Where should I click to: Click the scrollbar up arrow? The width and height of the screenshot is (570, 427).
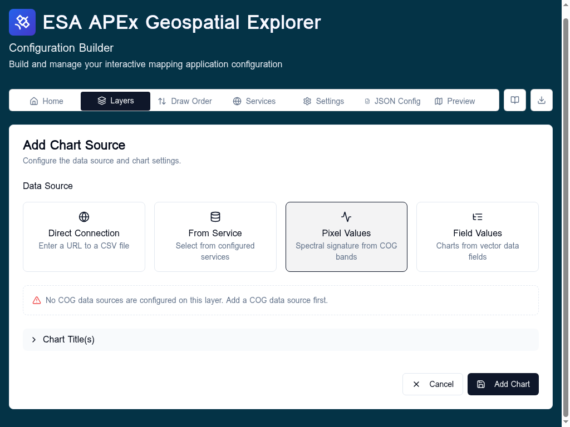point(566,4)
